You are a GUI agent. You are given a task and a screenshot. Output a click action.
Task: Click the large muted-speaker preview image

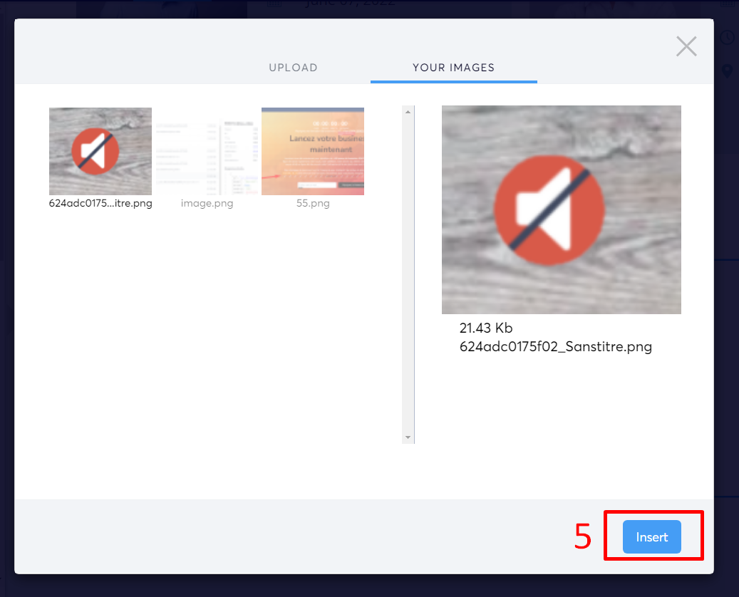[x=561, y=209]
